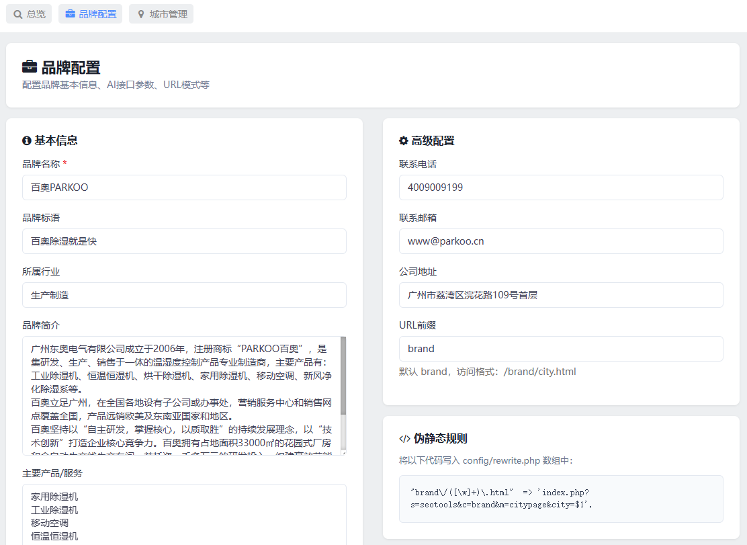Focus the 品牌名称 input field

pos(184,187)
